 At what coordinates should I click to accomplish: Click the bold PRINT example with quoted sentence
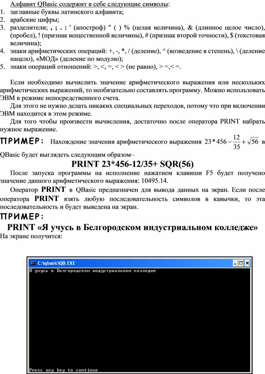[132, 227]
